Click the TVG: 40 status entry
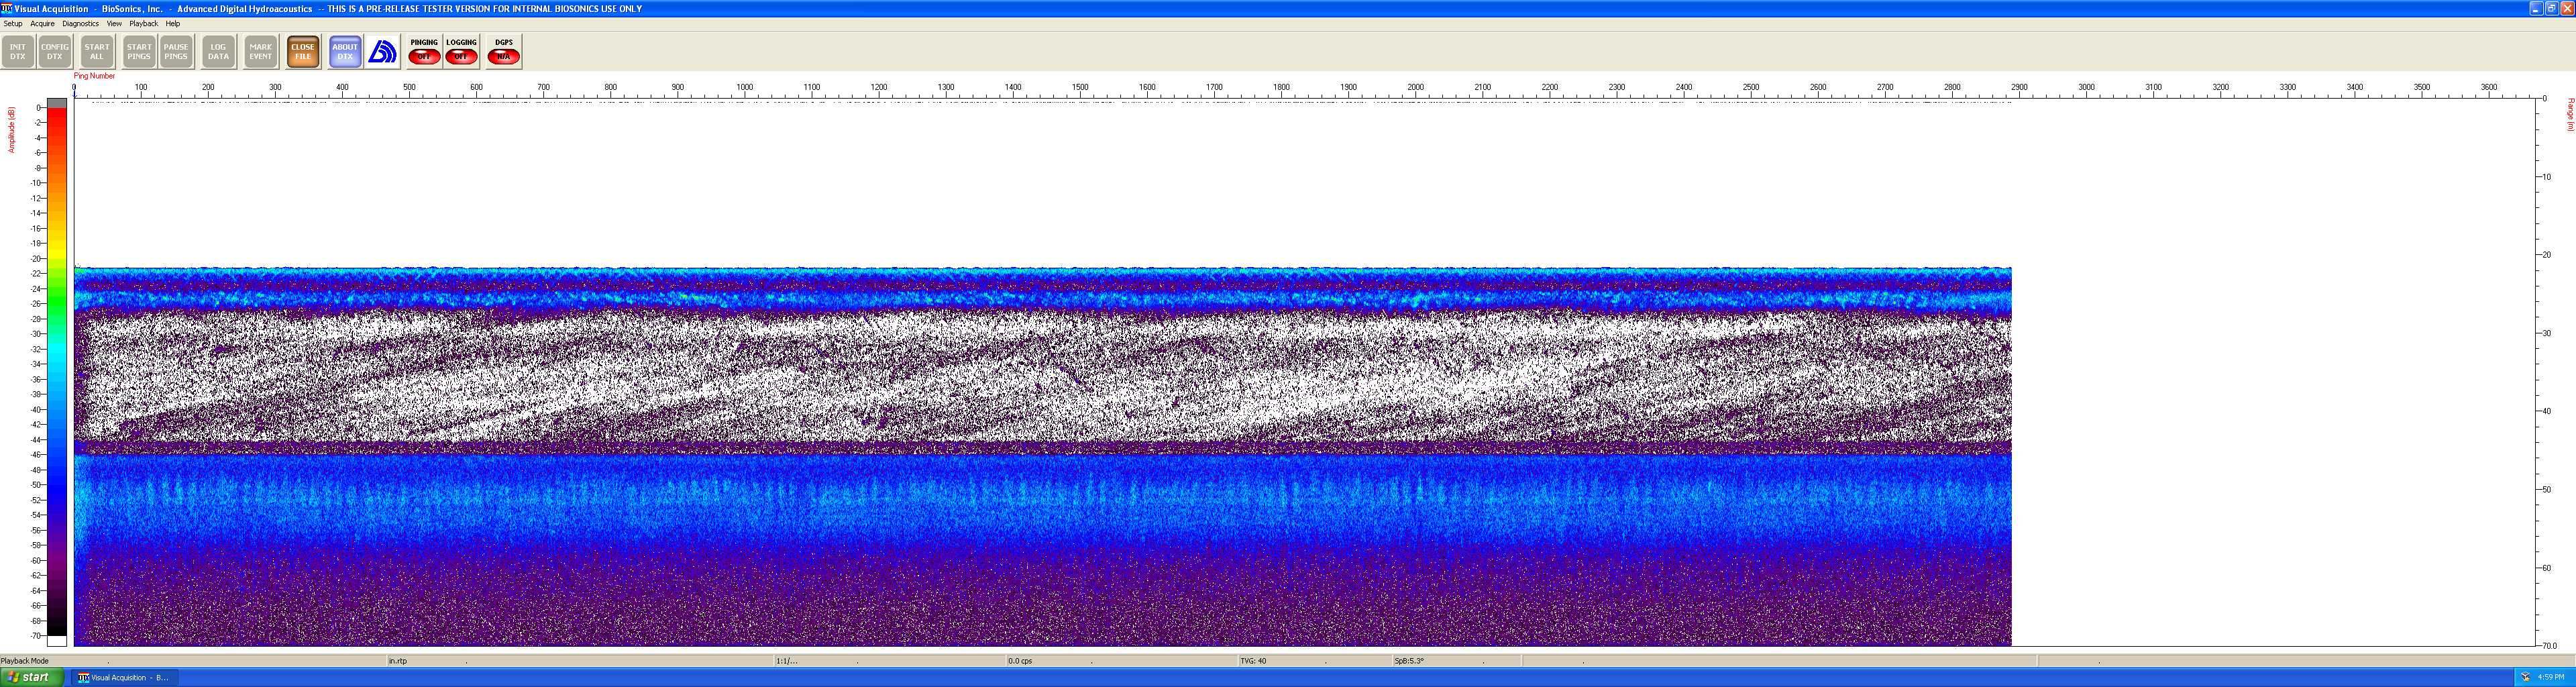This screenshot has height=687, width=2576. click(1253, 661)
